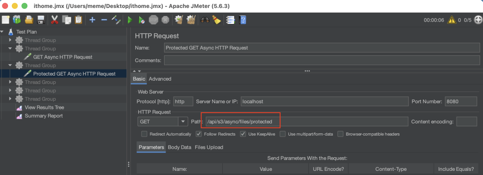The height and width of the screenshot is (175, 483).
Task: Click the remote engine status icon top right
Action: tap(478, 20)
